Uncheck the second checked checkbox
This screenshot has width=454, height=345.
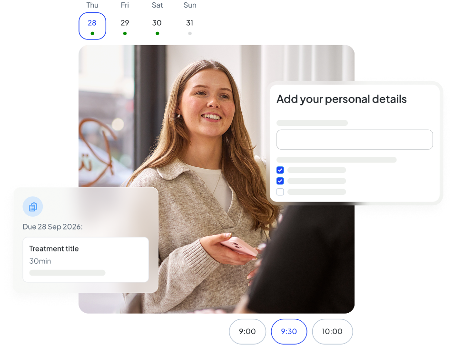(280, 181)
